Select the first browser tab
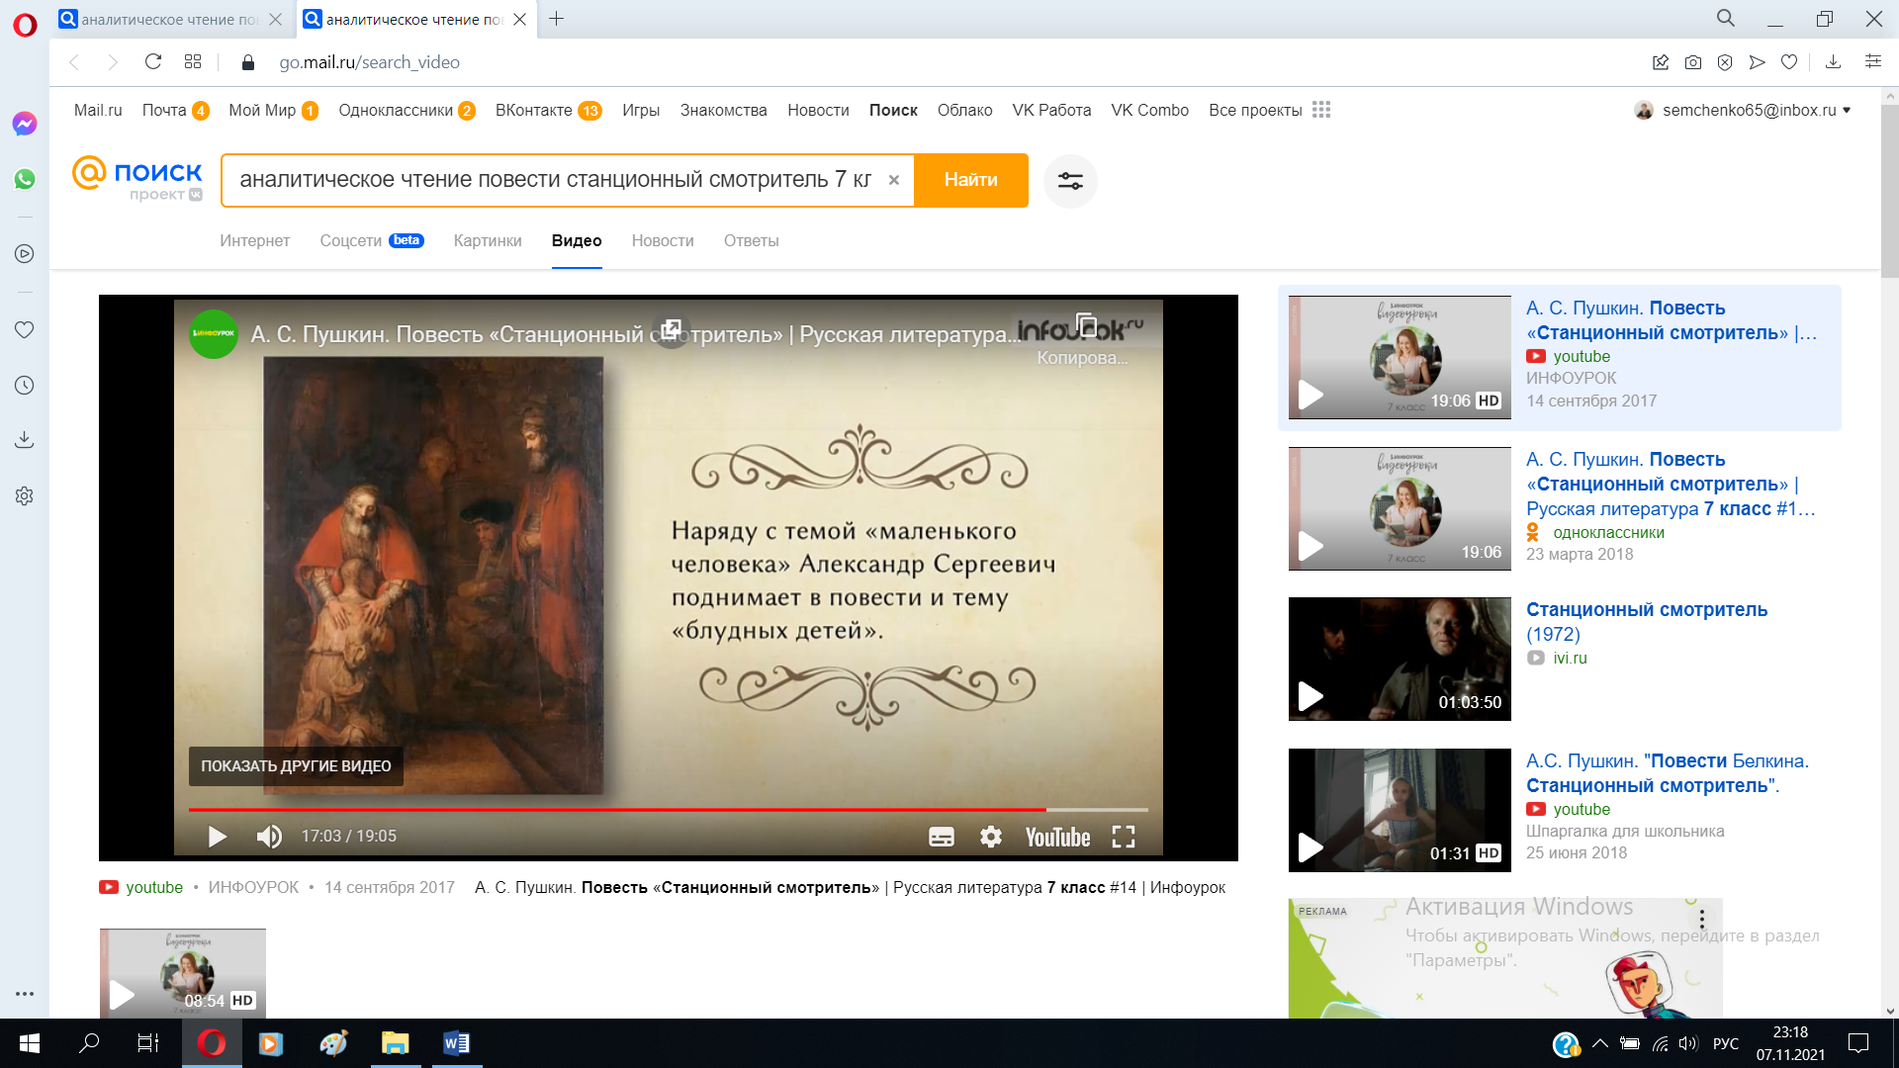This screenshot has height=1068, width=1899. (170, 19)
